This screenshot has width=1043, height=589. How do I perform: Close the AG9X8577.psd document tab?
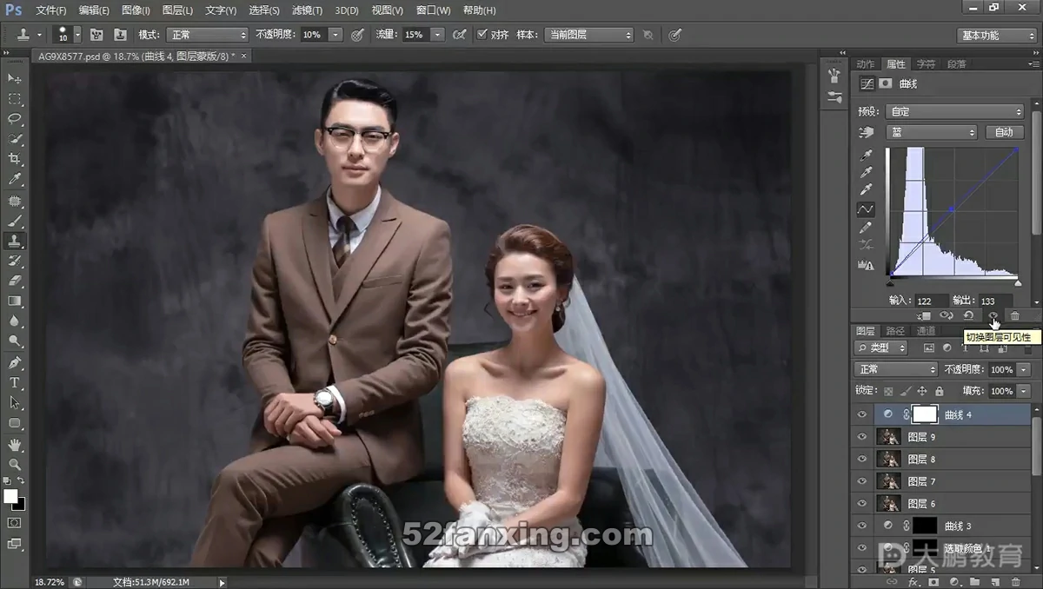point(244,56)
